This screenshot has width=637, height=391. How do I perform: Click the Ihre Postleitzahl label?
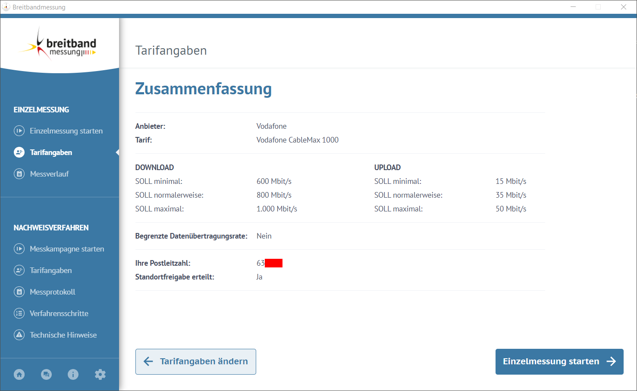[163, 263]
